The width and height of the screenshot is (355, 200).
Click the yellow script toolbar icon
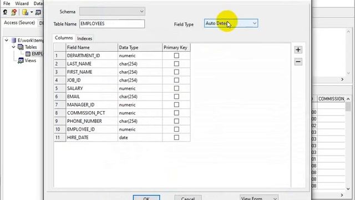[25, 12]
